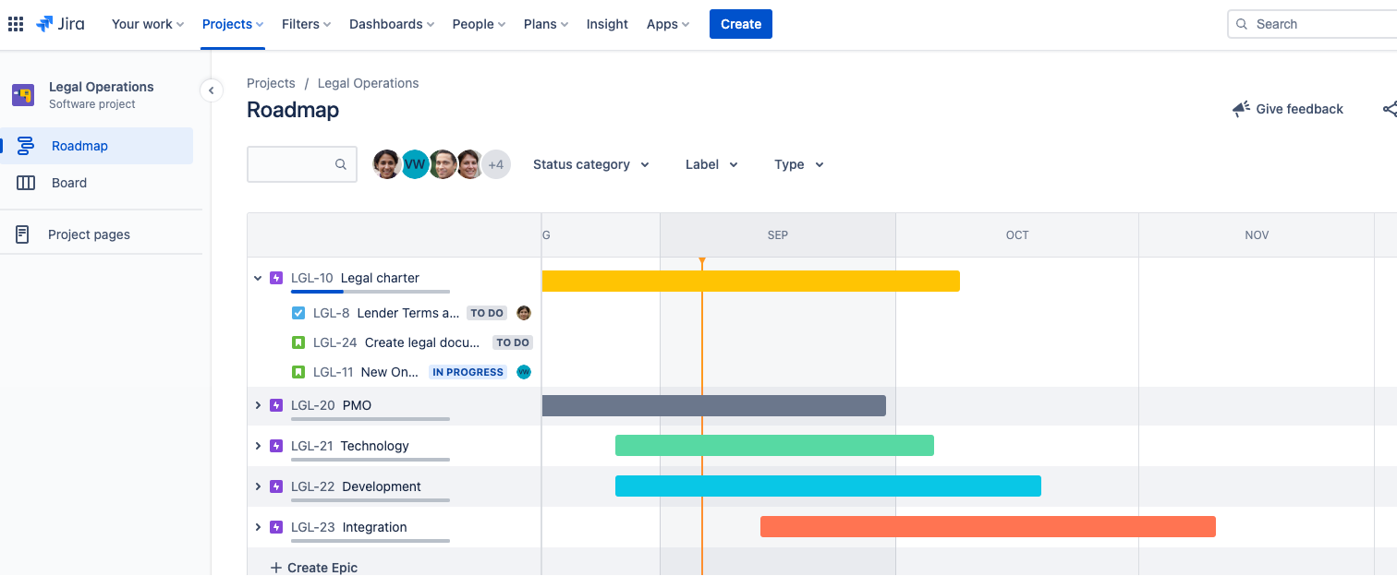Viewport: 1397px width, 576px height.
Task: Open the Roadmap view in the sidebar
Action: pos(79,145)
